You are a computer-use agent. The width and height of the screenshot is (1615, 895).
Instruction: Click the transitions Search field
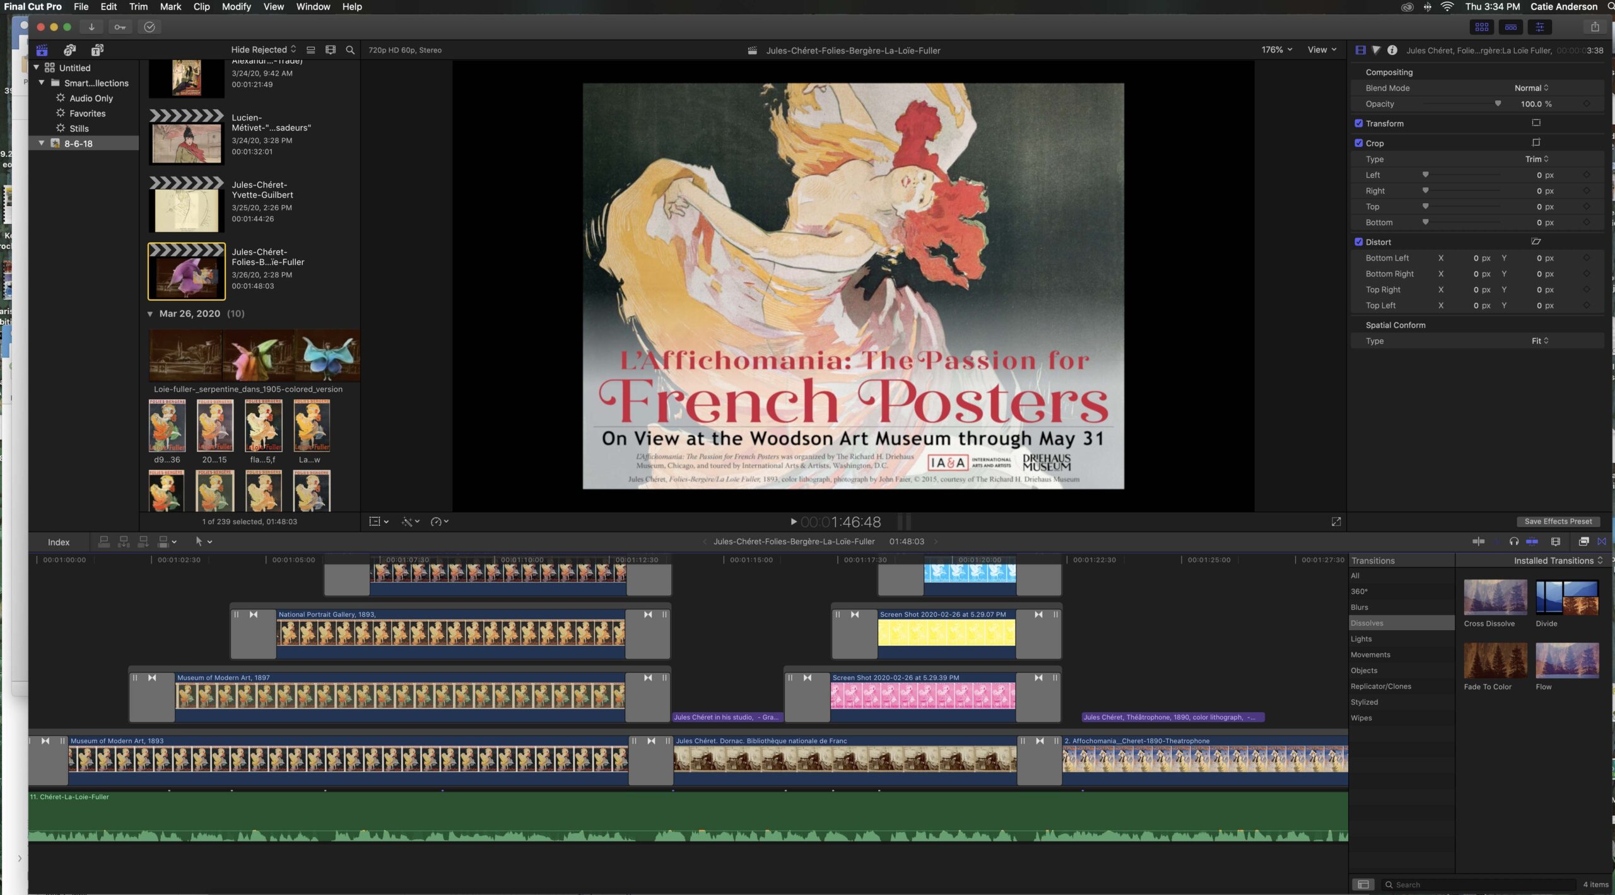tap(1478, 885)
